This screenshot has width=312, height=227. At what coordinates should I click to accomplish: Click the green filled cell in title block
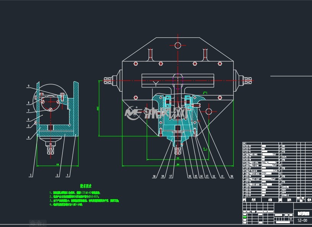tap(245, 217)
